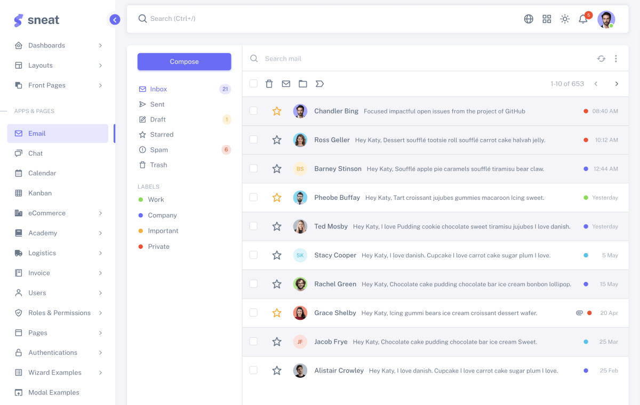Check the select-all emails checkbox
This screenshot has height=405, width=640.
pyautogui.click(x=253, y=84)
